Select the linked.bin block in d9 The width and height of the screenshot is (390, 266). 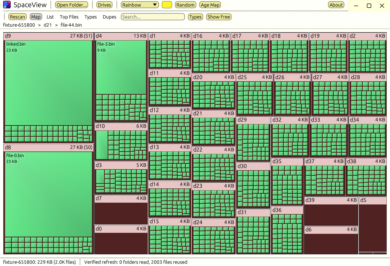pos(48,83)
